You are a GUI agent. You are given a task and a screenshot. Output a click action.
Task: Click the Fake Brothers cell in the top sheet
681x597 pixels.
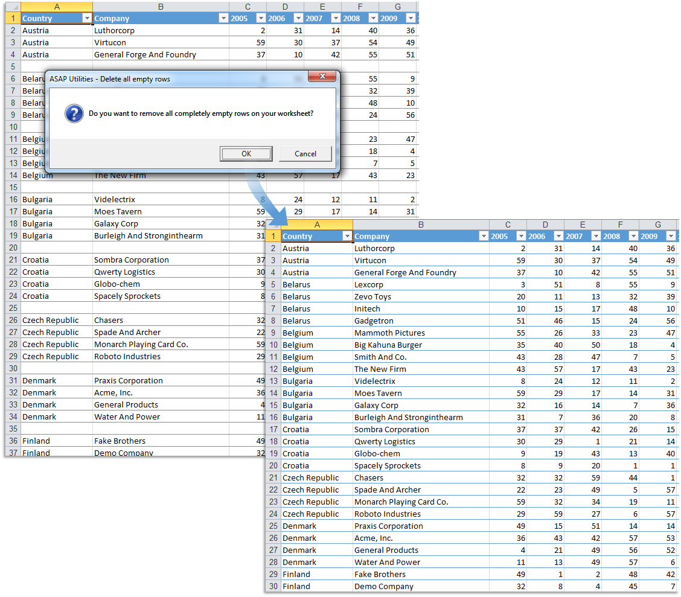coord(161,441)
